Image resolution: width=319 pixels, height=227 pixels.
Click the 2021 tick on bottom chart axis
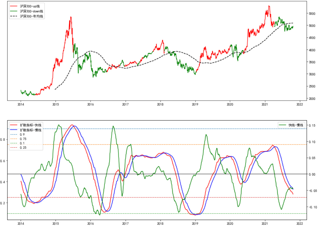[x=265, y=223]
